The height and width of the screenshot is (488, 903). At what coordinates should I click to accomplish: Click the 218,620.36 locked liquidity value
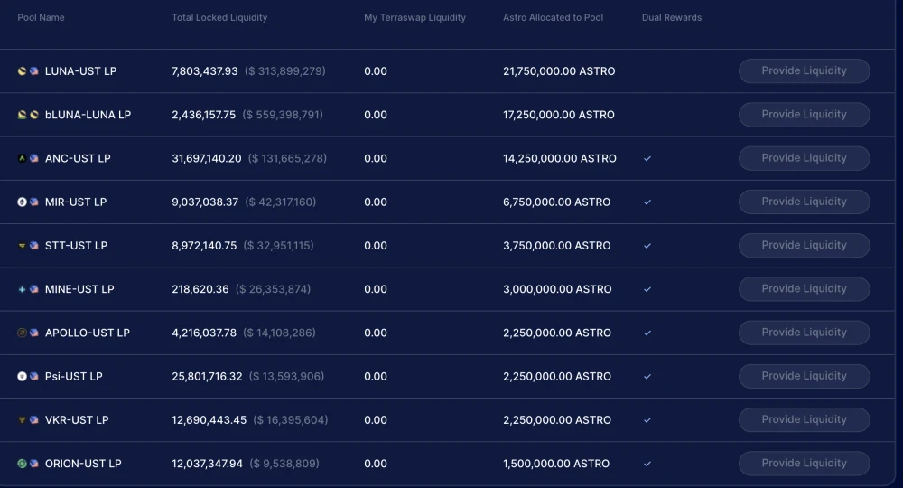(x=200, y=289)
